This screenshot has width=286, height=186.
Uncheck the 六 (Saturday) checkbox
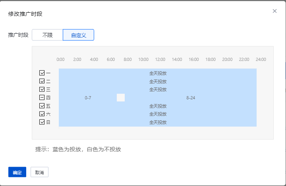(42, 114)
